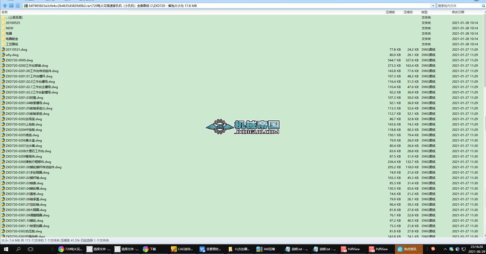
Task: Switch to thumbnail view with the view icon
Action: coord(11,5)
